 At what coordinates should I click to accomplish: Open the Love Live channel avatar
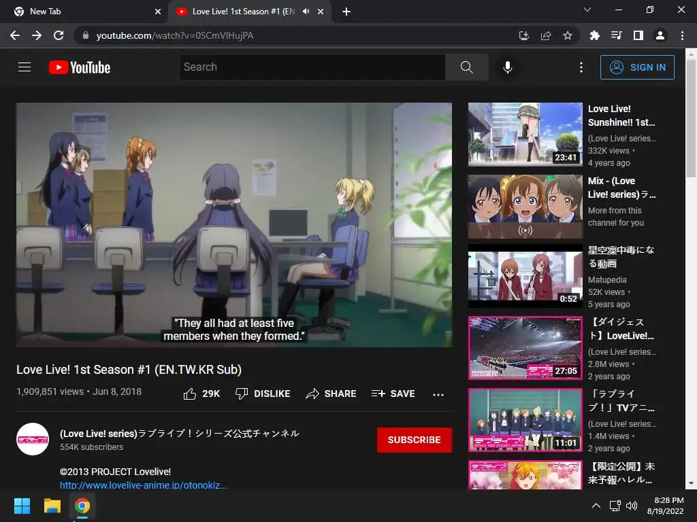pyautogui.click(x=33, y=440)
